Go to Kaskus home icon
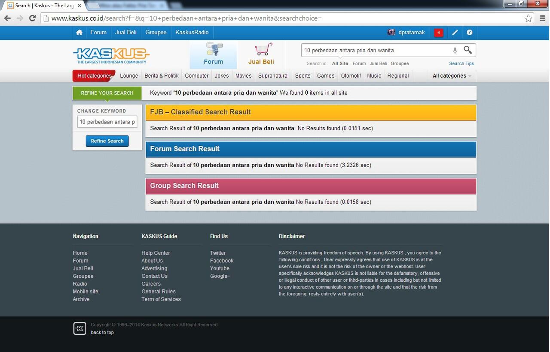The height and width of the screenshot is (352, 550). [79, 33]
